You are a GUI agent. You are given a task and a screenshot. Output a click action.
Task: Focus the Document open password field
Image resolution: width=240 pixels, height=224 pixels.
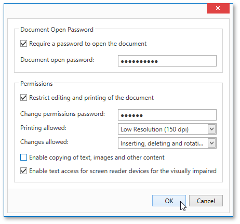pos(167,61)
